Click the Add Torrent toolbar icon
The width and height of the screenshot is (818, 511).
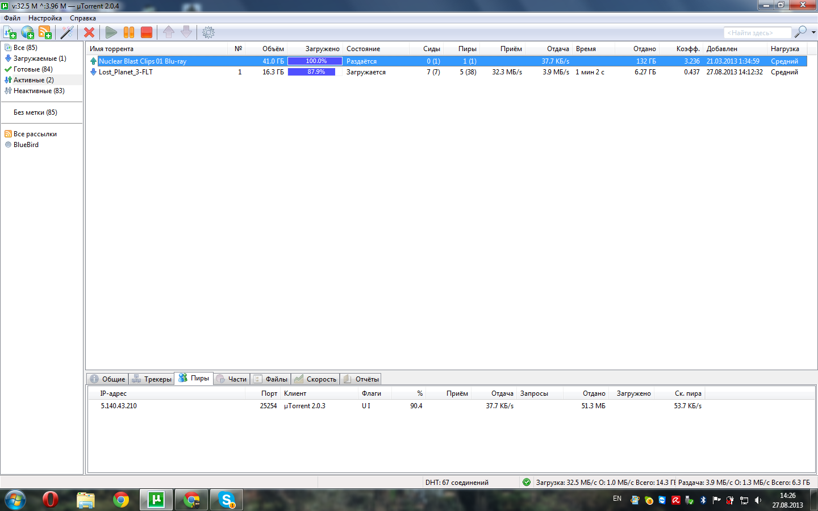click(x=10, y=32)
